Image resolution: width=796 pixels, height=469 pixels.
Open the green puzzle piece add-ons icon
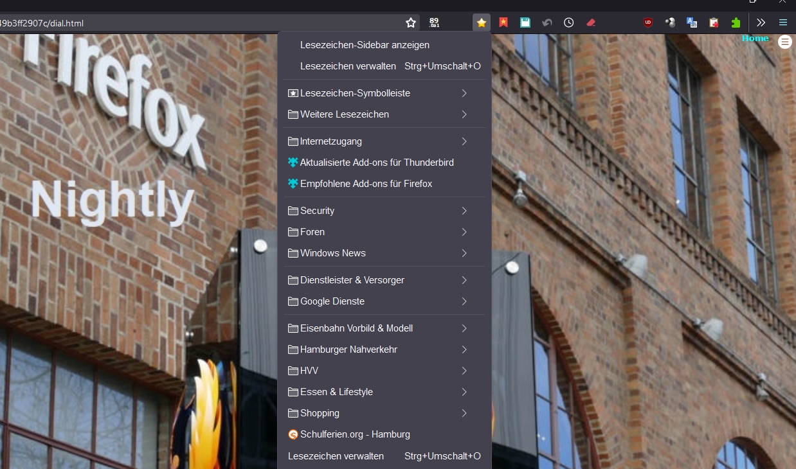(736, 23)
